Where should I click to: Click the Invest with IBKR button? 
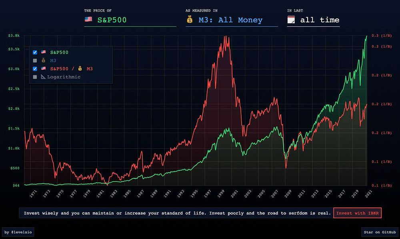point(357,213)
